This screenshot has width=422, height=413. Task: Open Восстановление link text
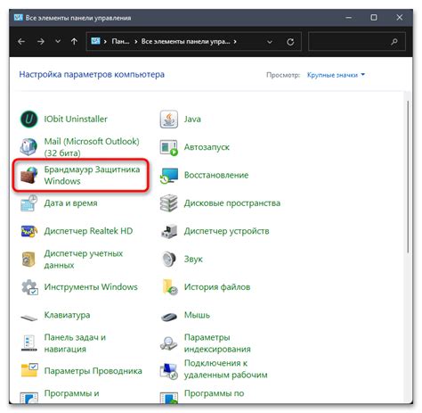(x=216, y=175)
